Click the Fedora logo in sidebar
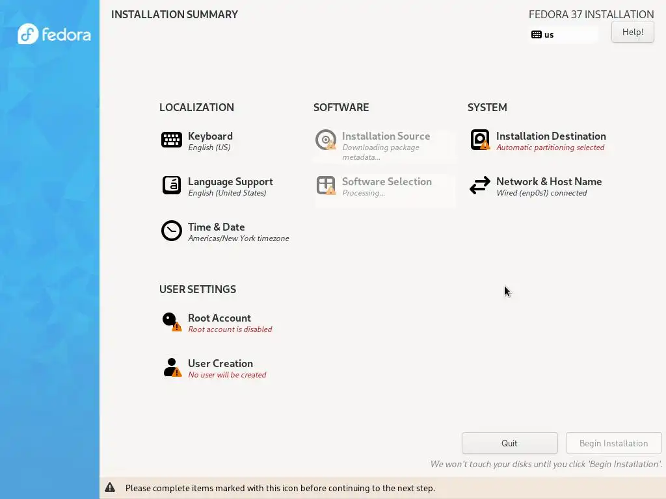The image size is (666, 499). (x=54, y=34)
